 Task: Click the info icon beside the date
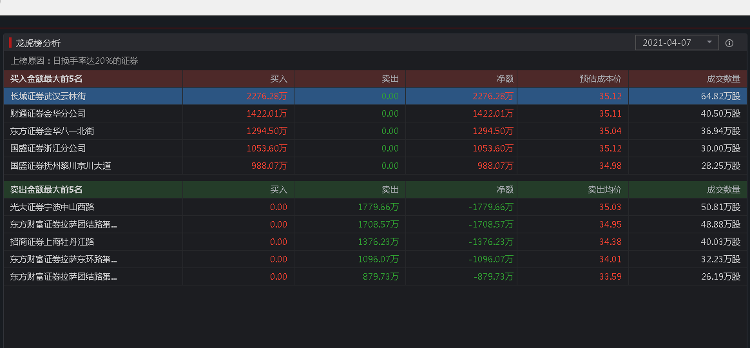pyautogui.click(x=729, y=43)
